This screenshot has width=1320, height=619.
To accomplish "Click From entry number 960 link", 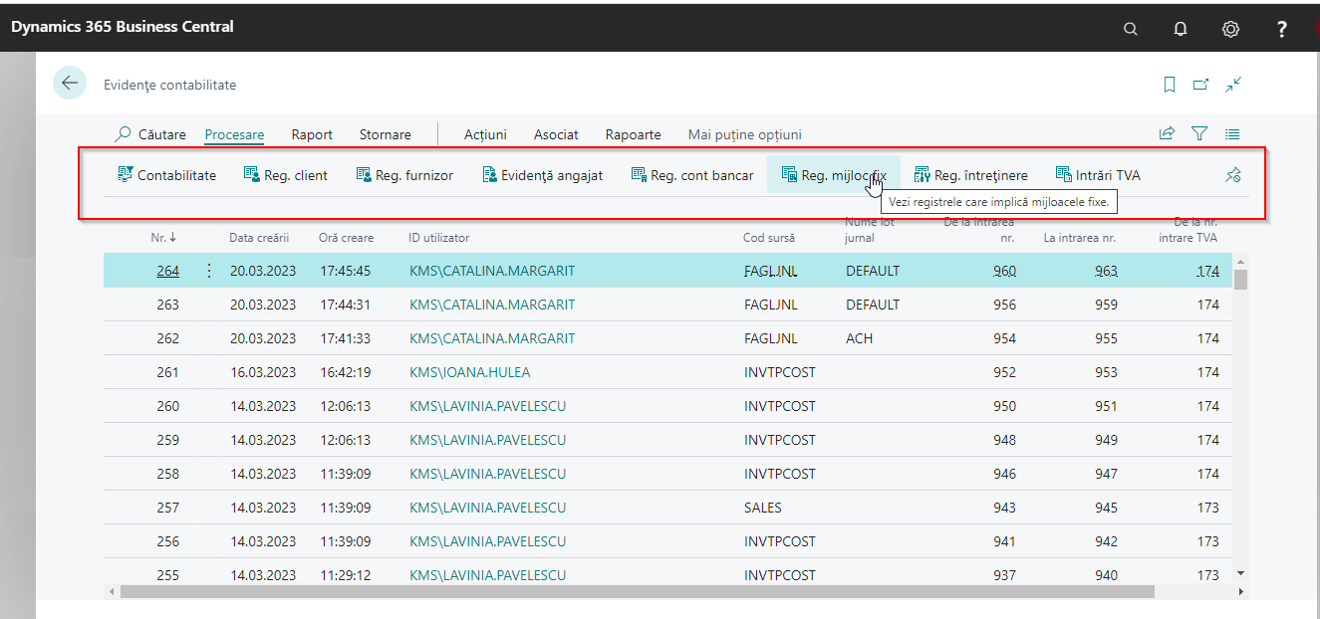I will 1004,271.
